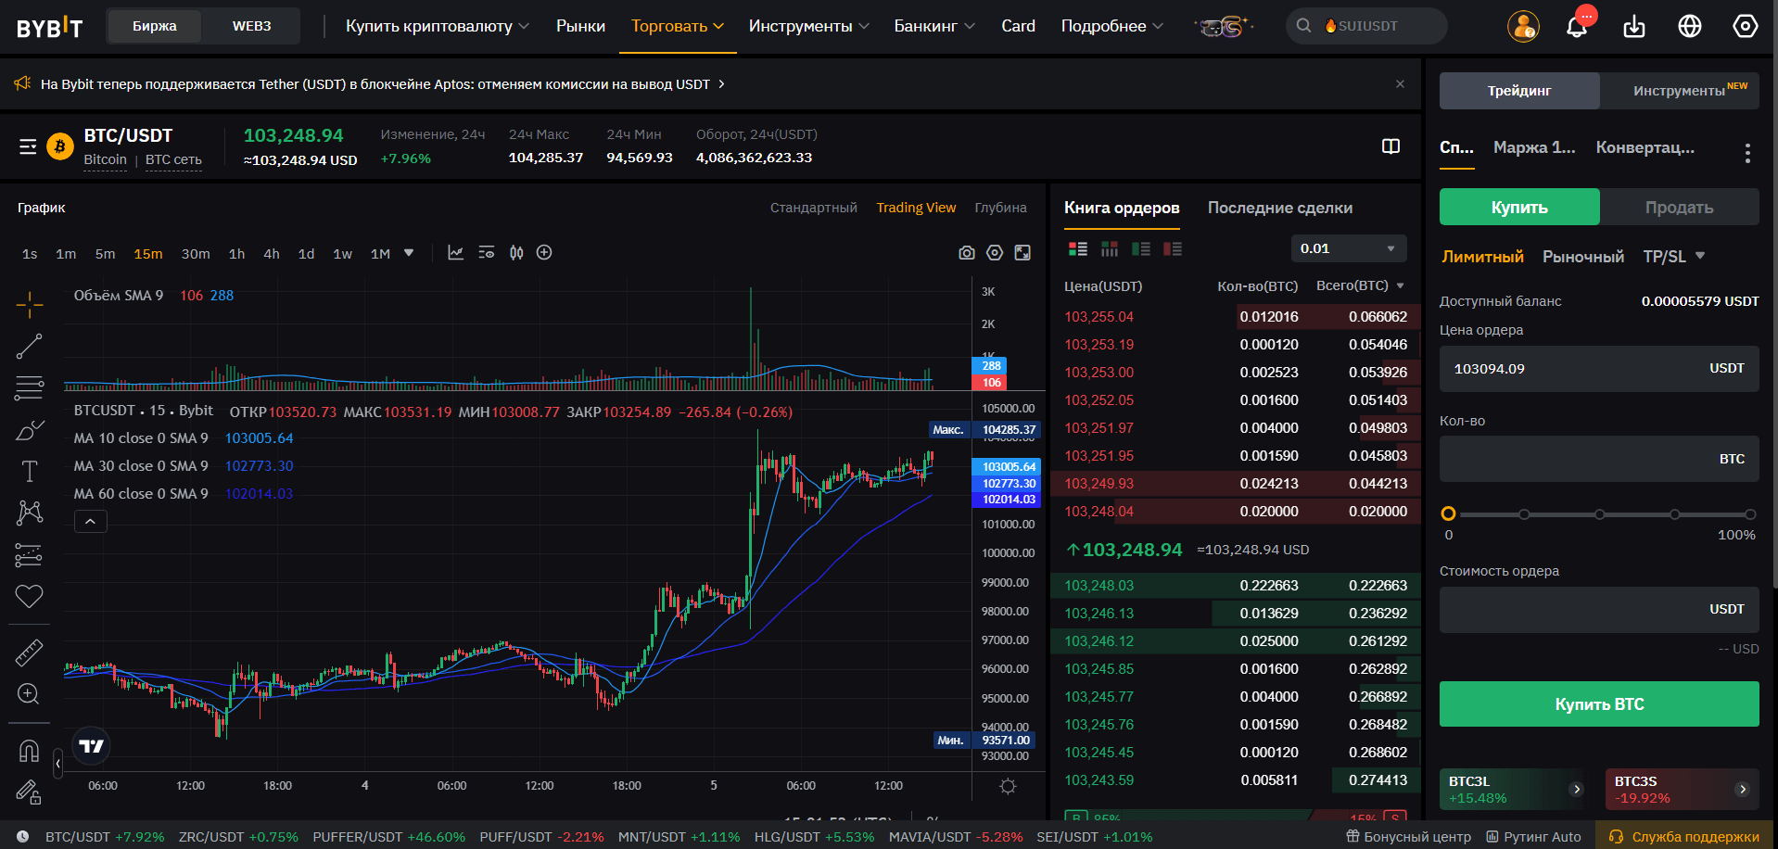The width and height of the screenshot is (1778, 849).
Task: Select 15m timeframe
Action: (x=148, y=254)
